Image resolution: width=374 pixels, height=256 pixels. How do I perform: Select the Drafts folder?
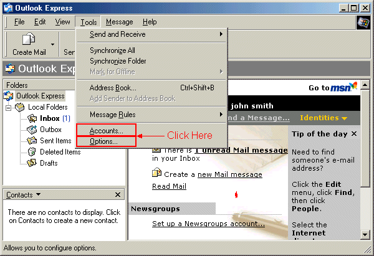[49, 163]
